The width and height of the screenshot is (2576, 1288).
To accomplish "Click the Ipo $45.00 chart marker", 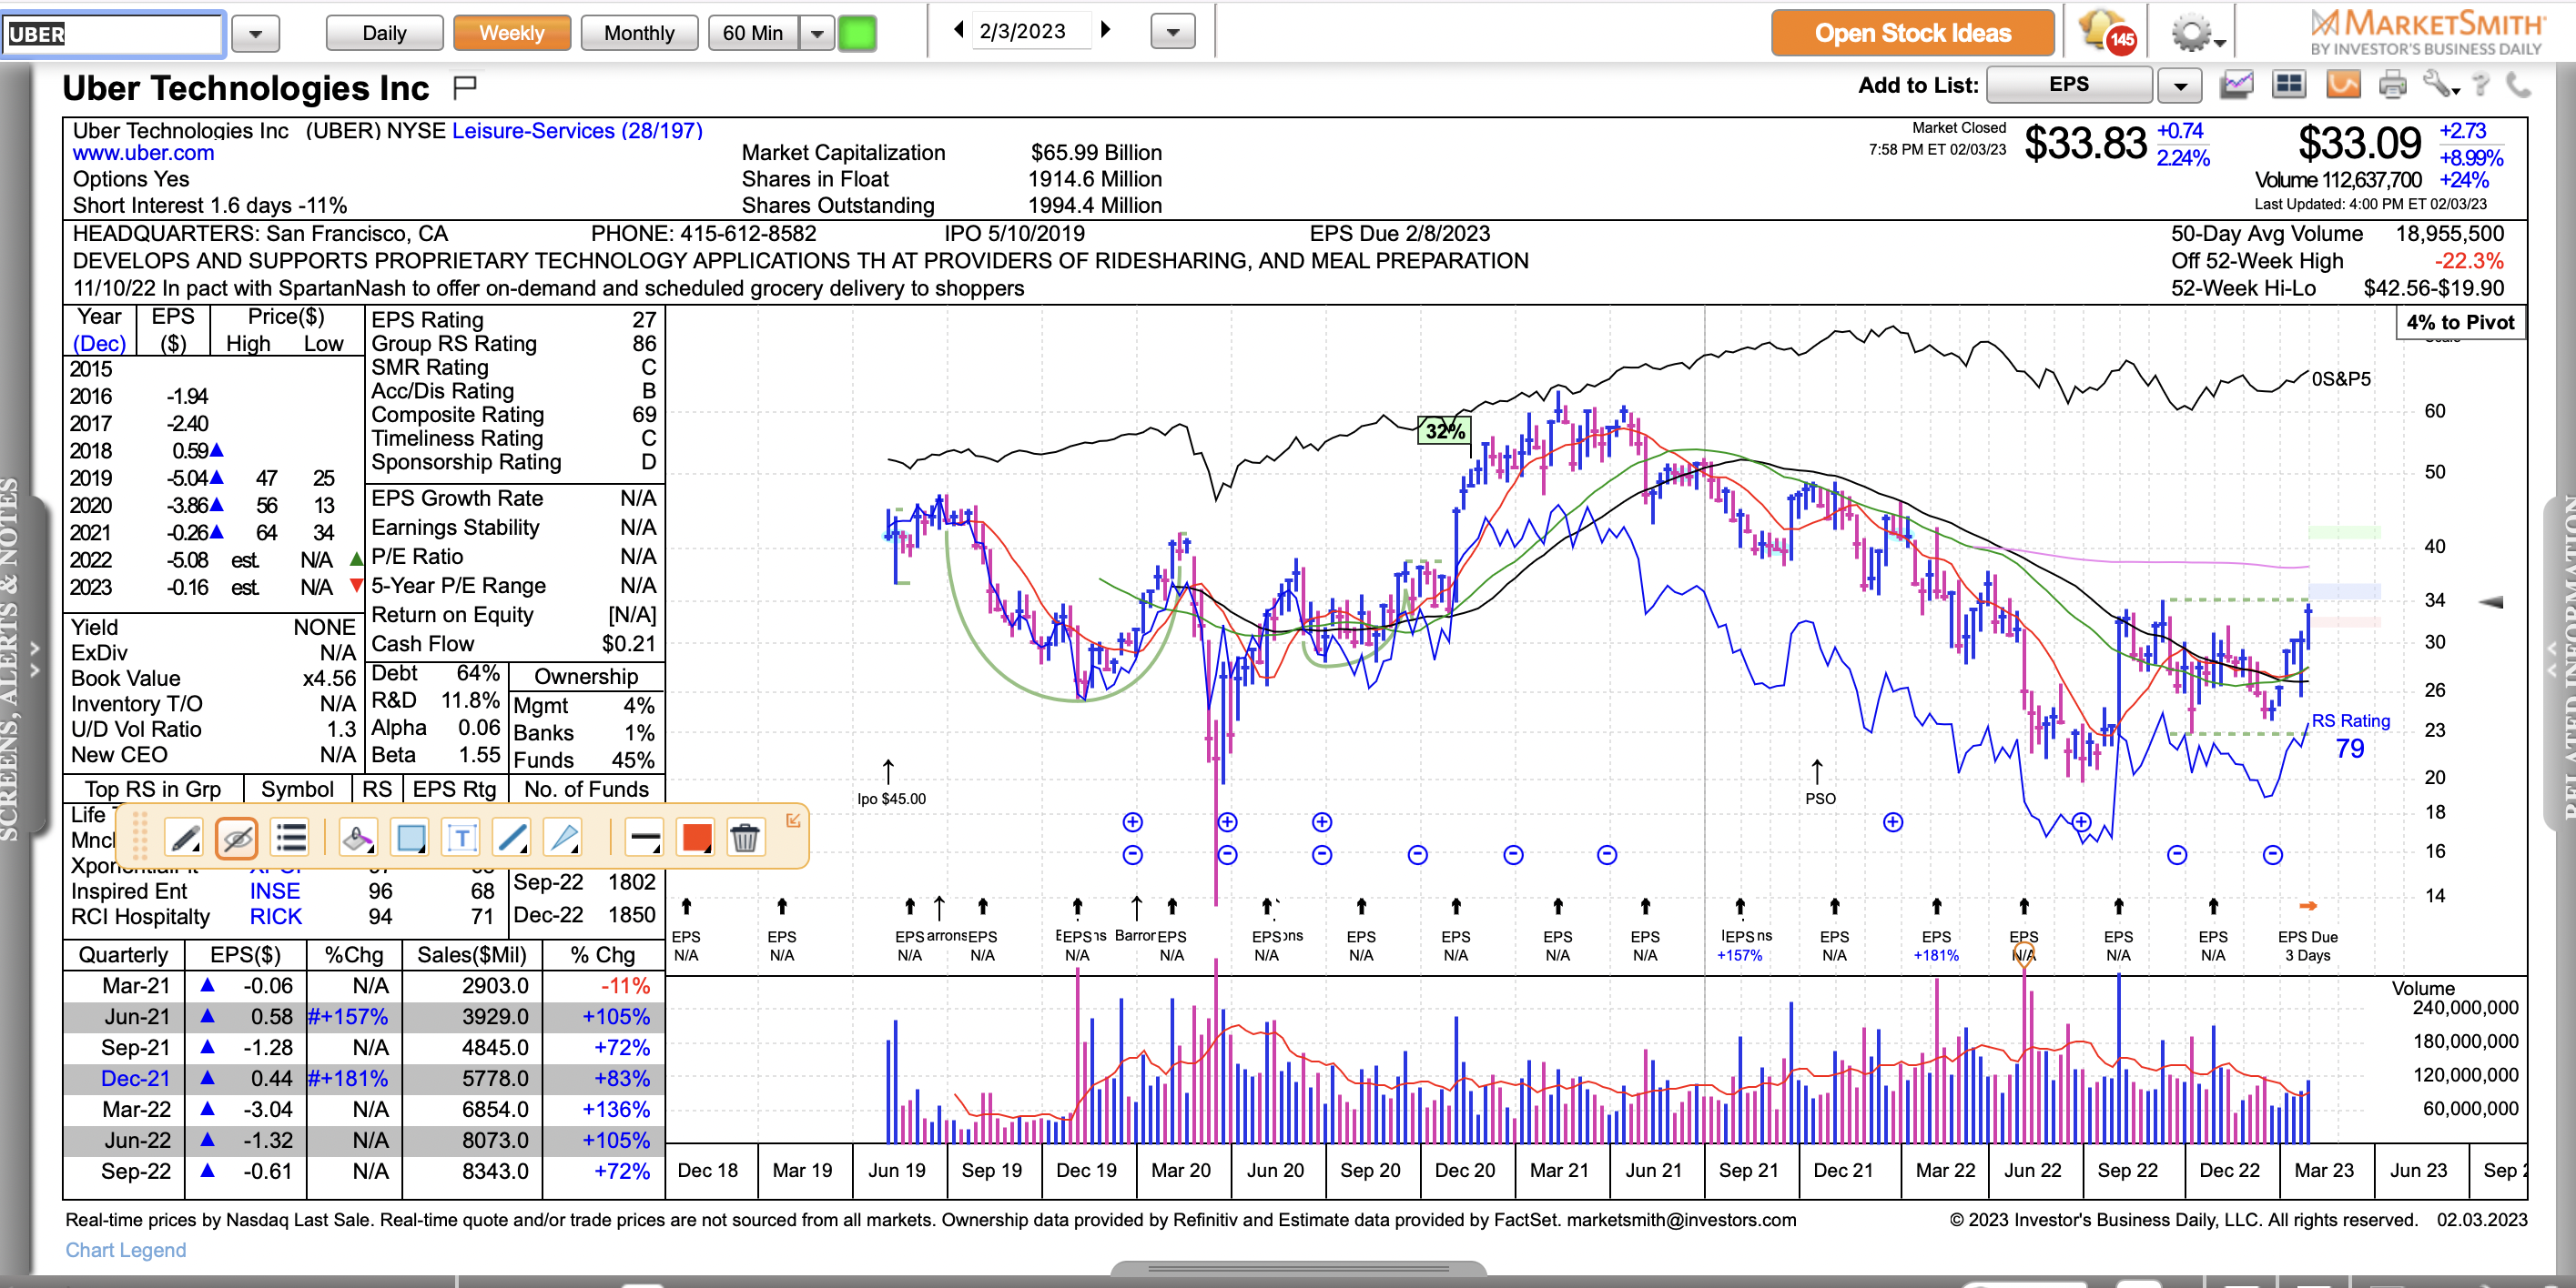I will tap(890, 783).
